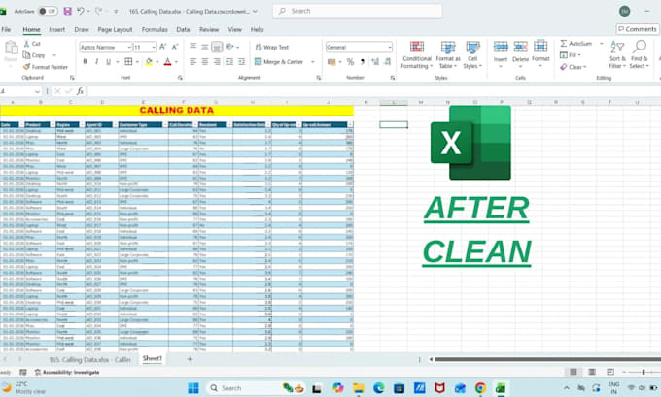Screen dimensions: 661x397
Task: Click the CALLING DATA title cell
Action: (177, 111)
